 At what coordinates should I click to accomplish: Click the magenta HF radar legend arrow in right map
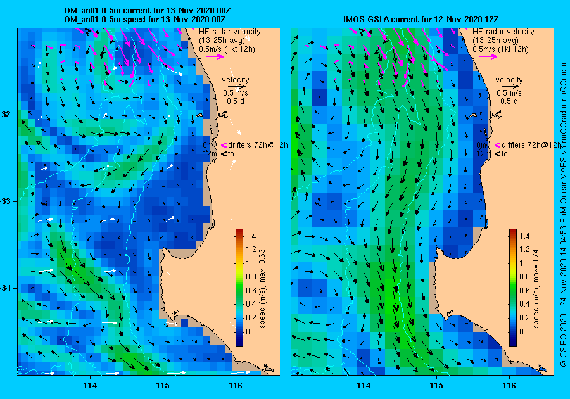pos(488,56)
